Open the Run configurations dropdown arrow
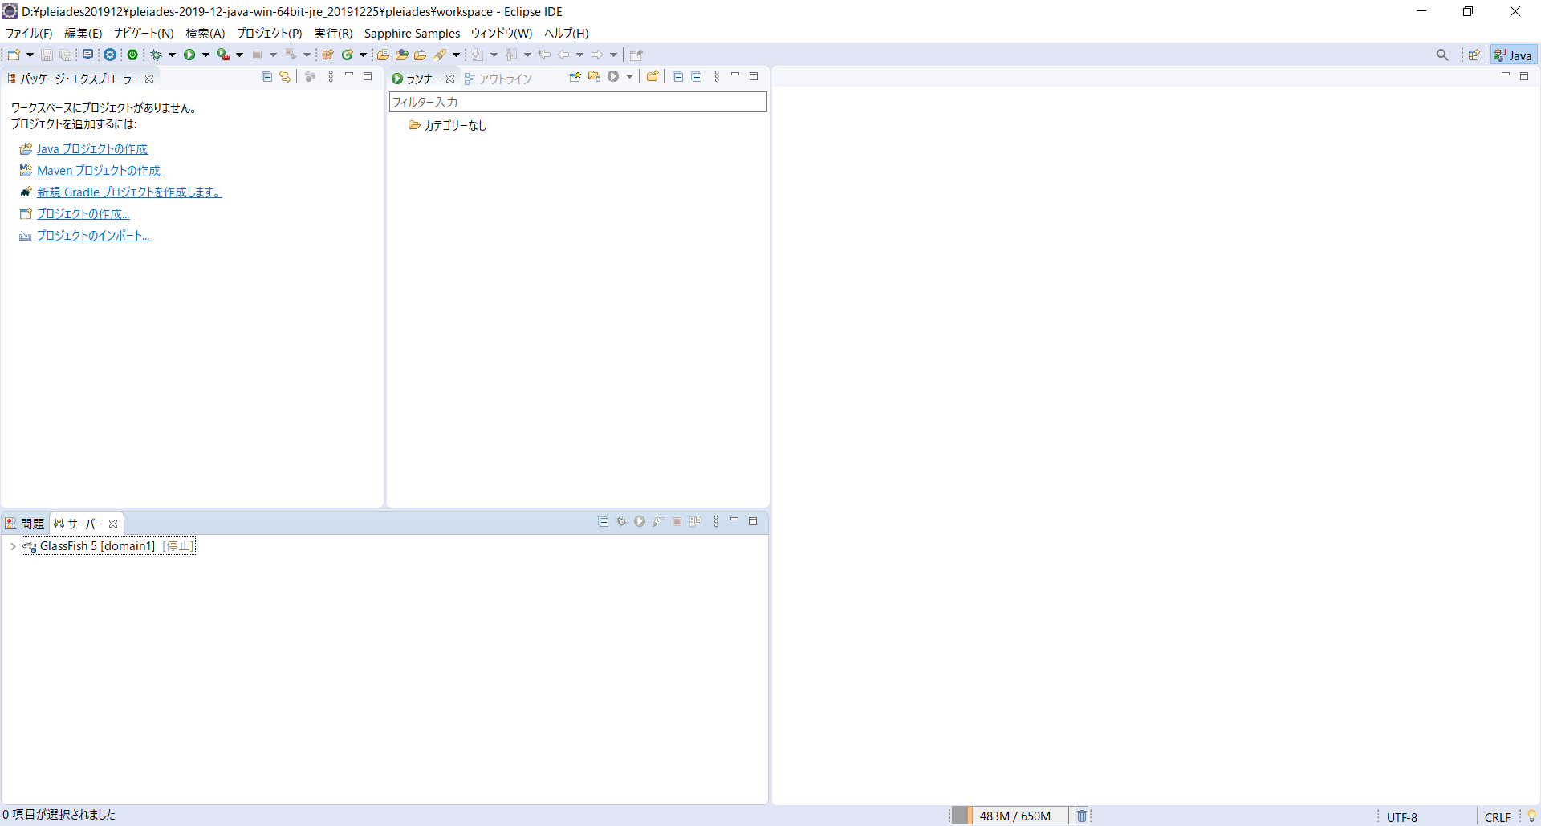The width and height of the screenshot is (1541, 826). pyautogui.click(x=205, y=55)
